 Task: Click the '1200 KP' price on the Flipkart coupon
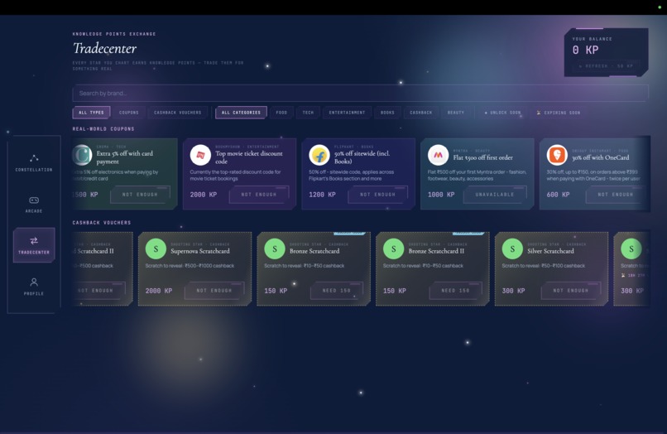(x=322, y=195)
